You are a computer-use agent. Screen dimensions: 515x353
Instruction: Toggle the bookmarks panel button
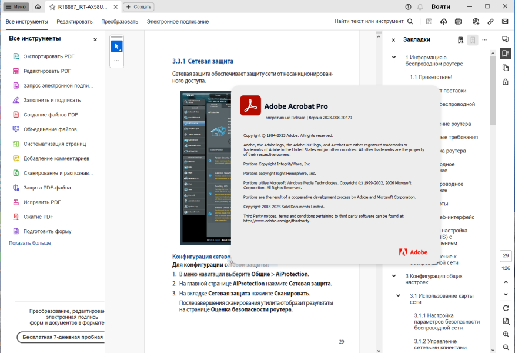coord(506,54)
